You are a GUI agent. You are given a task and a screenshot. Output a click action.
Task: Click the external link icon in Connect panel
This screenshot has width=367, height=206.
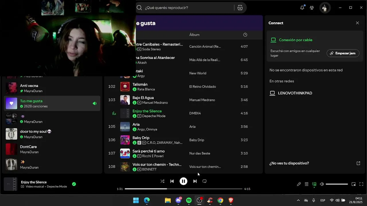click(x=358, y=163)
